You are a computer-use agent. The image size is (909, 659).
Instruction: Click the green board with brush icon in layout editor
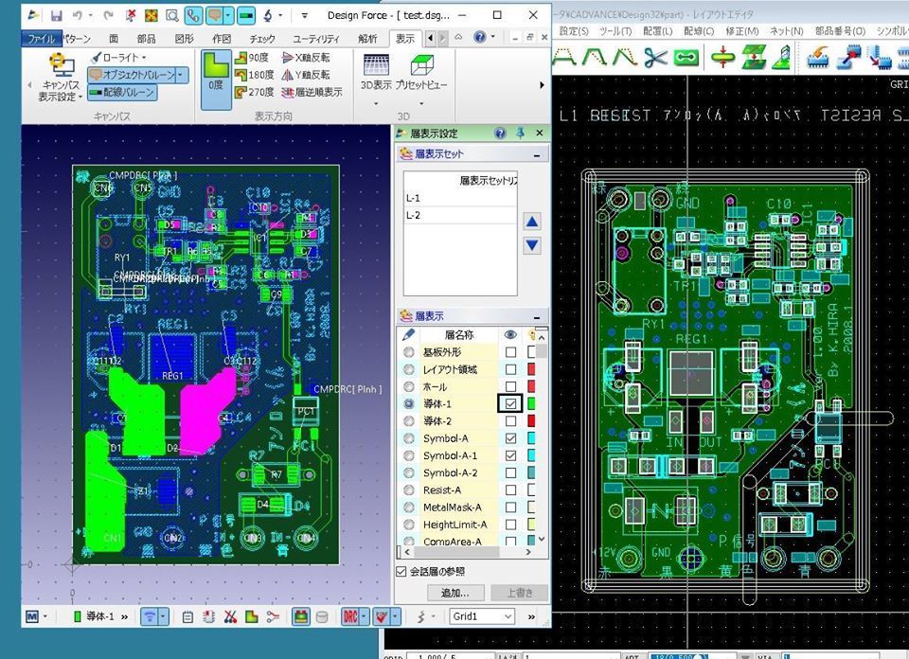coord(782,58)
